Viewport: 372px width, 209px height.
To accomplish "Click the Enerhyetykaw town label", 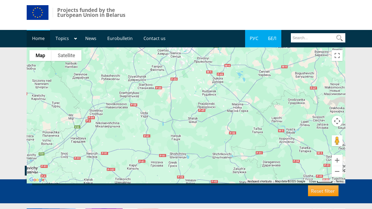I will coord(129,94).
